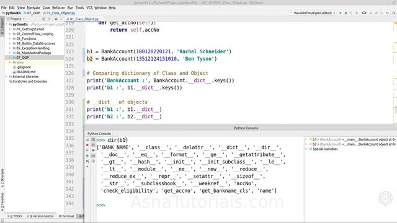Open the Refactor menu
The image size is (397, 223).
click(58, 7)
